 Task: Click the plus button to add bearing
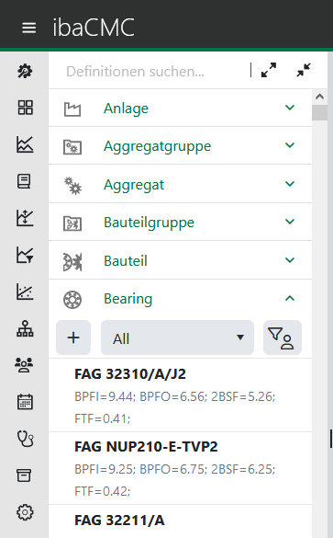click(x=73, y=338)
